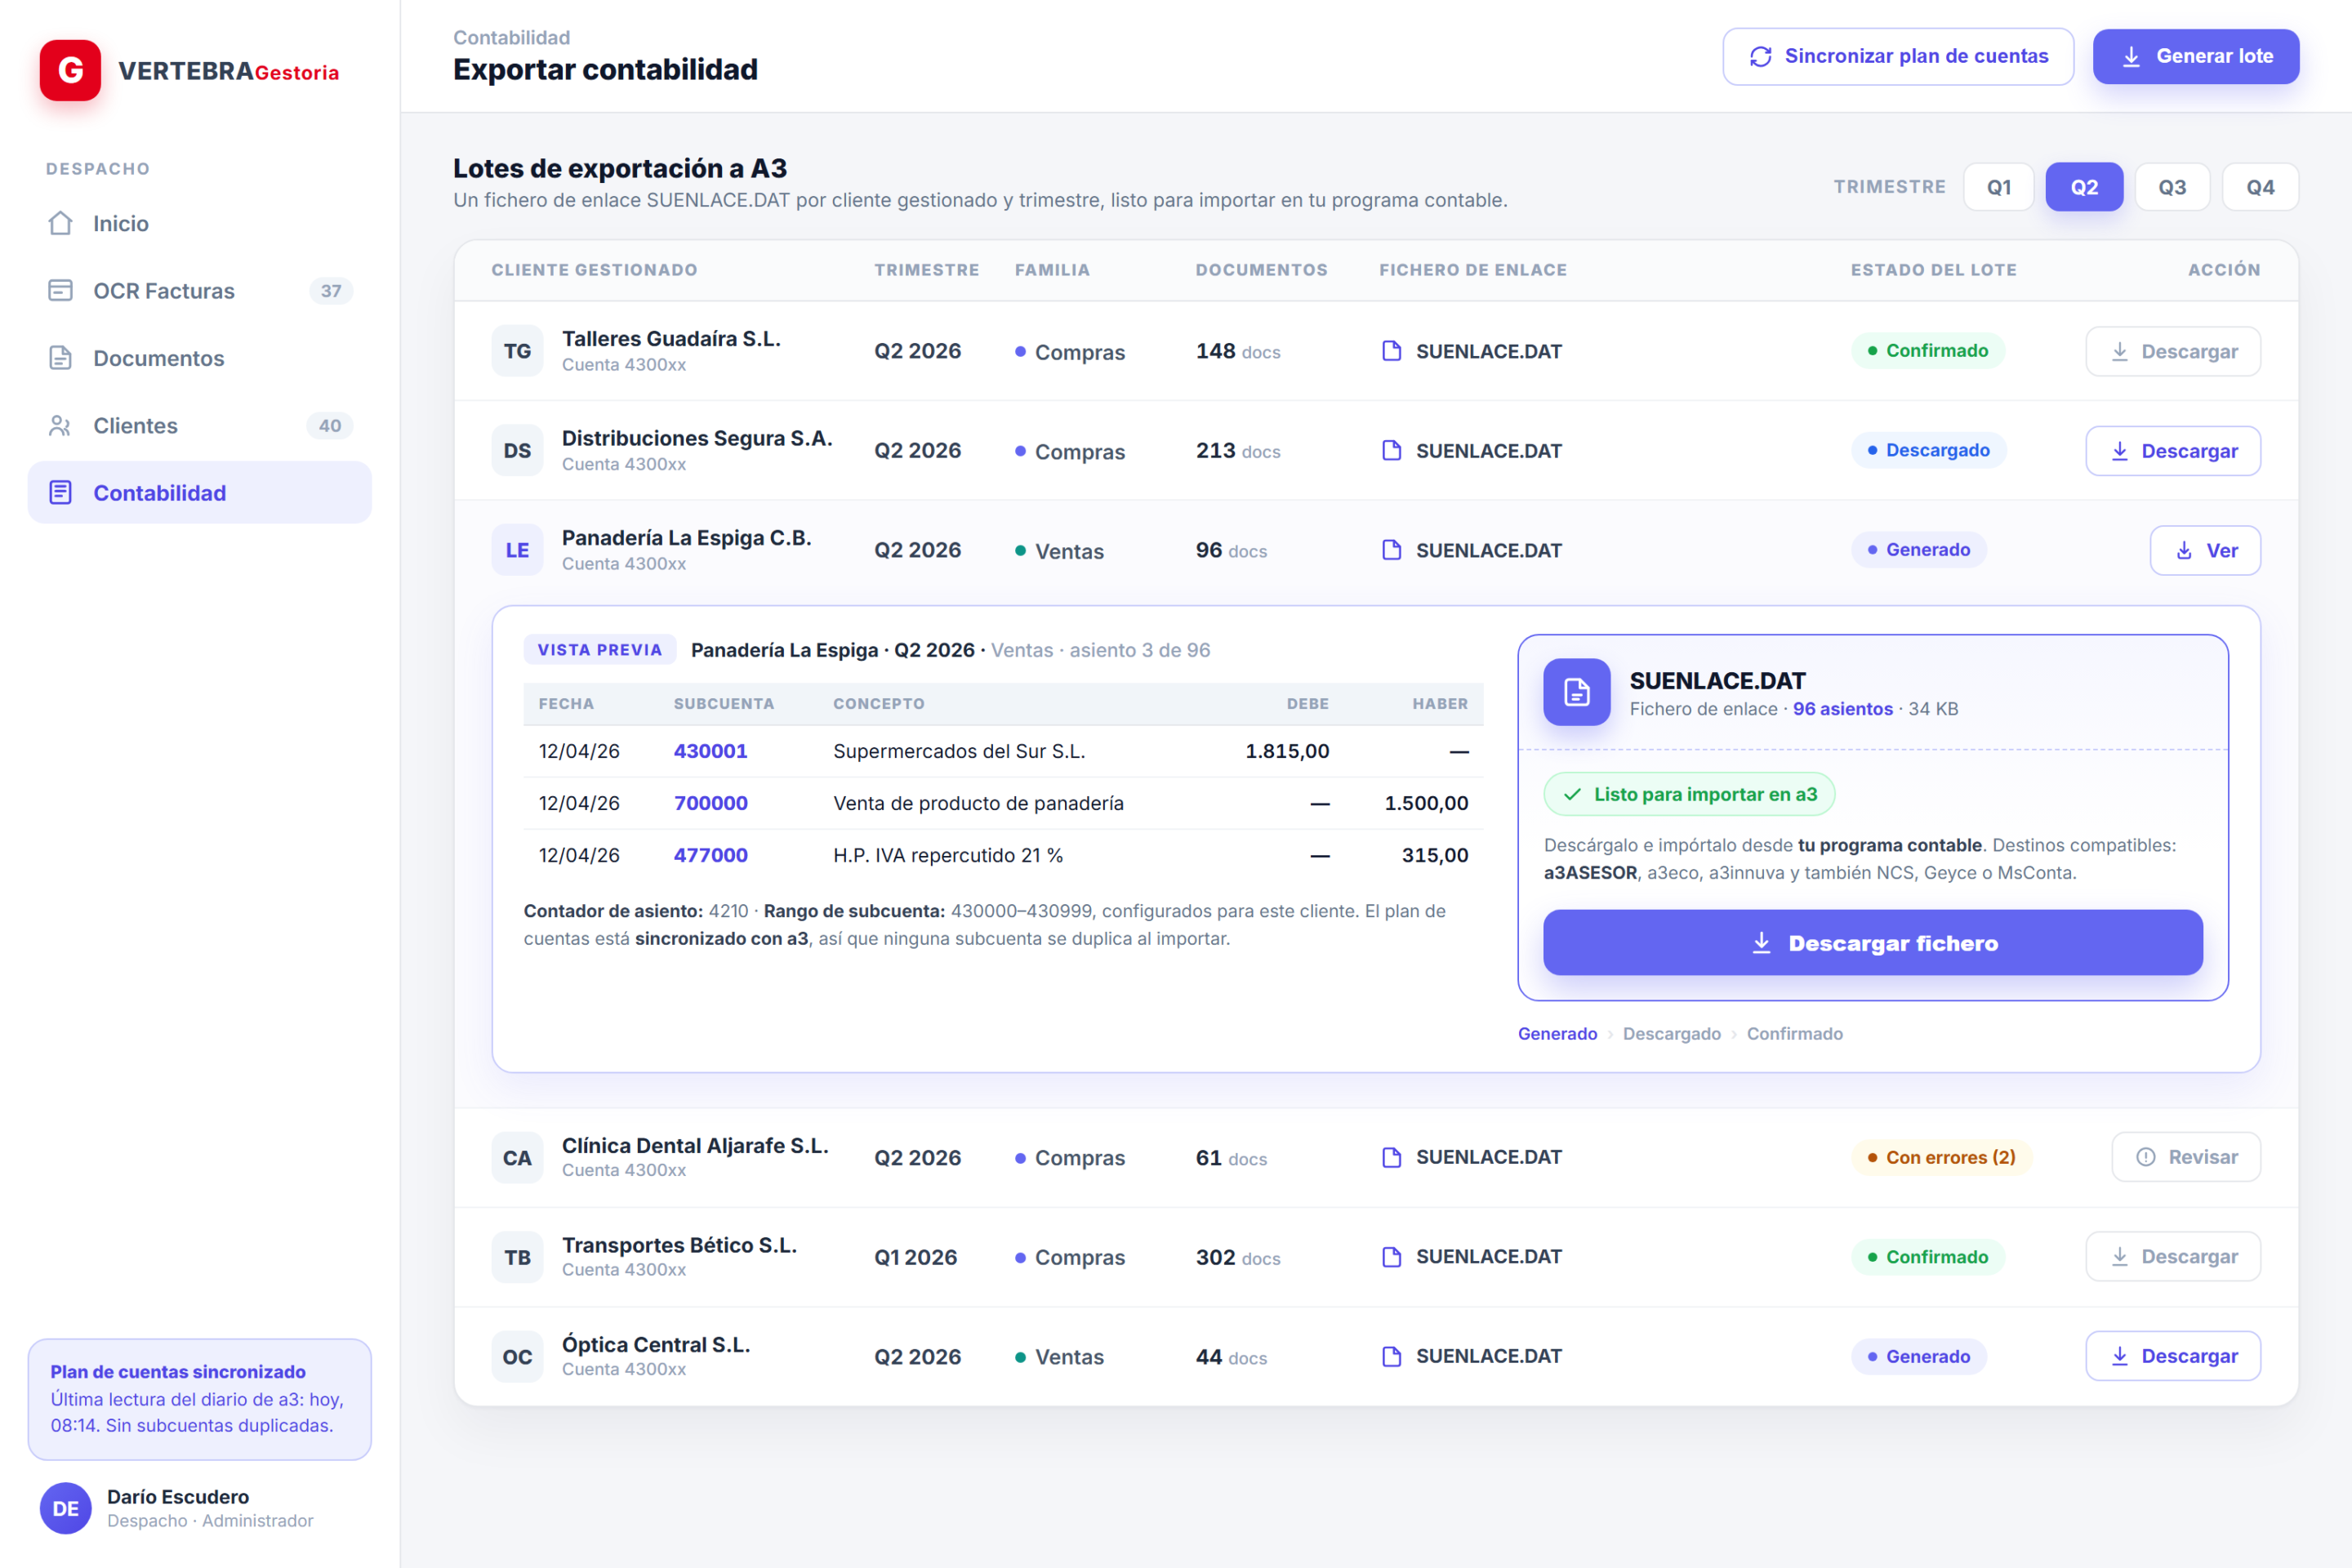The image size is (2352, 1568).
Task: Click the check icon in Listo para importar badge
Action: pyautogui.click(x=1572, y=795)
